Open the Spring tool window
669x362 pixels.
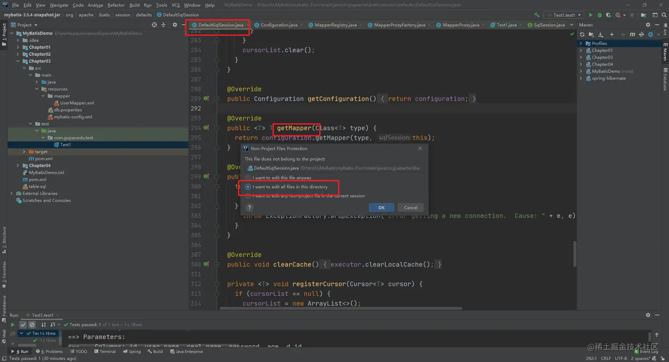pyautogui.click(x=132, y=352)
